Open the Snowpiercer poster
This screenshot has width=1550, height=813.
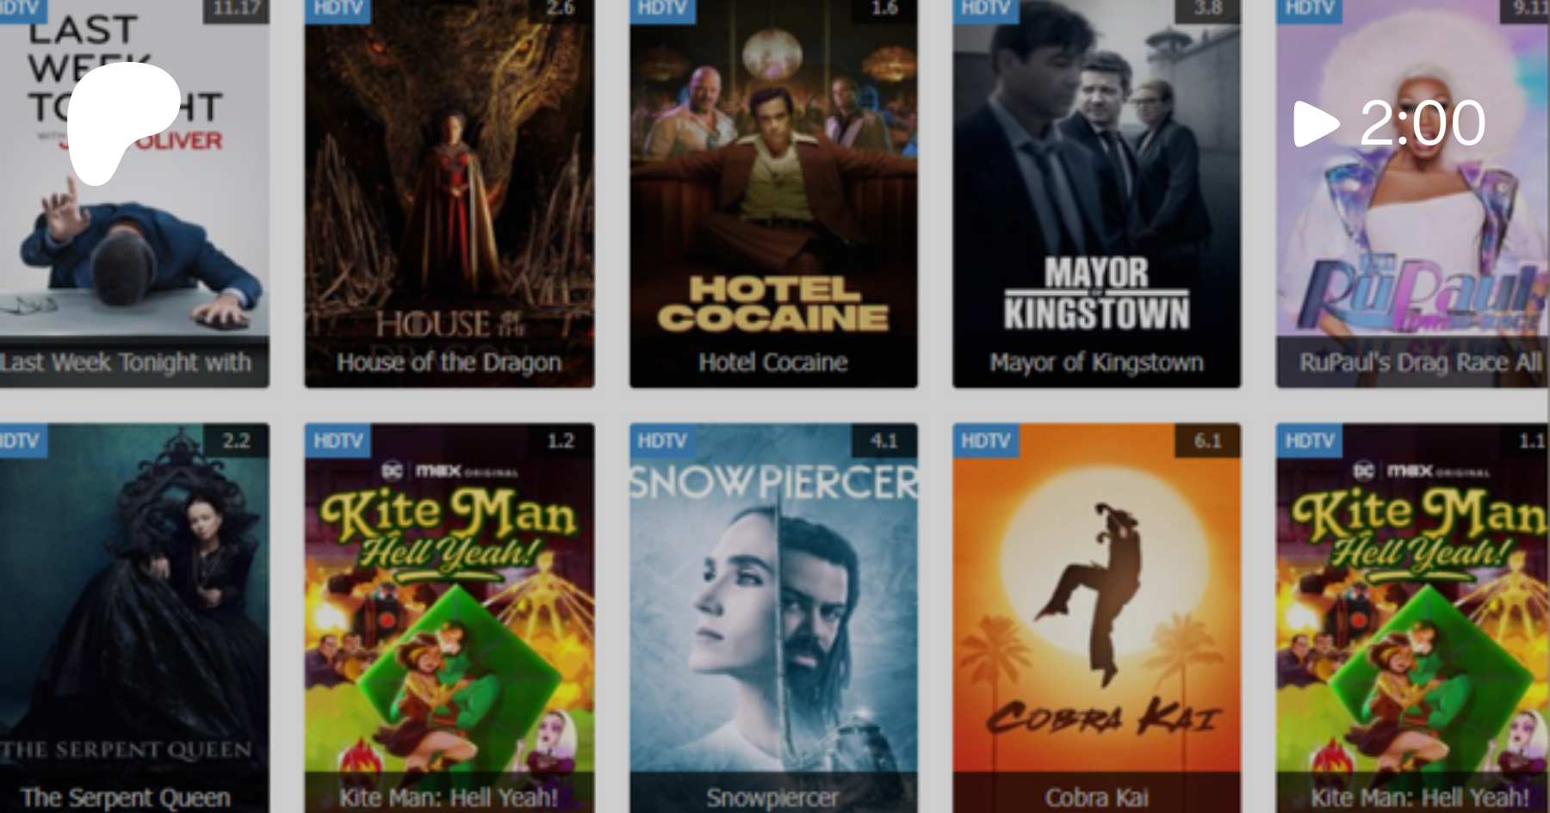[773, 618]
